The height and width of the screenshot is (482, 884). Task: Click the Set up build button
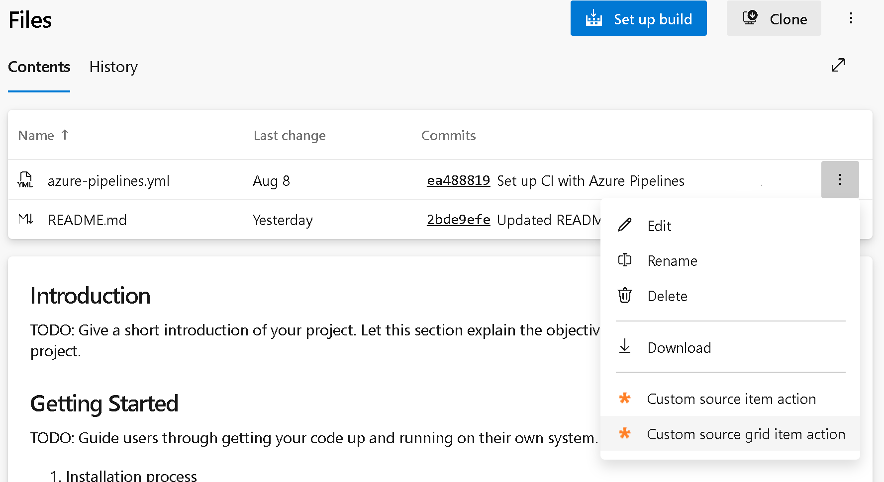pos(638,18)
